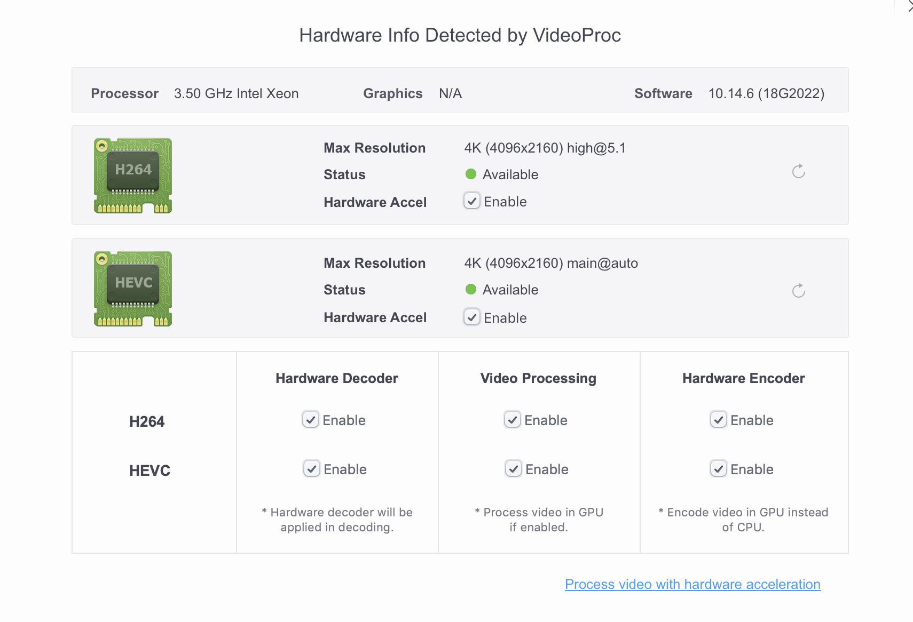Click the HEVC chip icon
This screenshot has width=913, height=622.
[133, 288]
